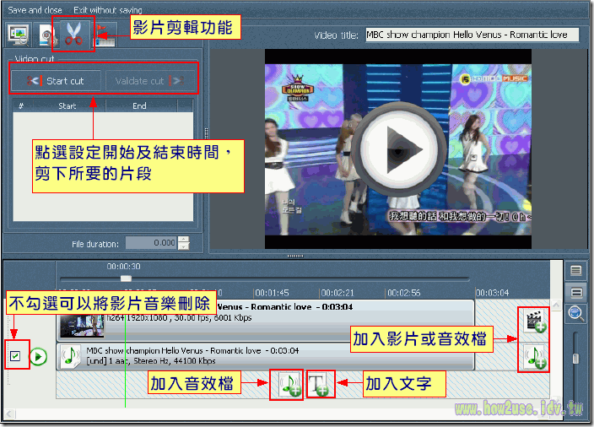Play the video preview with big play button
594x427 pixels.
tap(398, 150)
